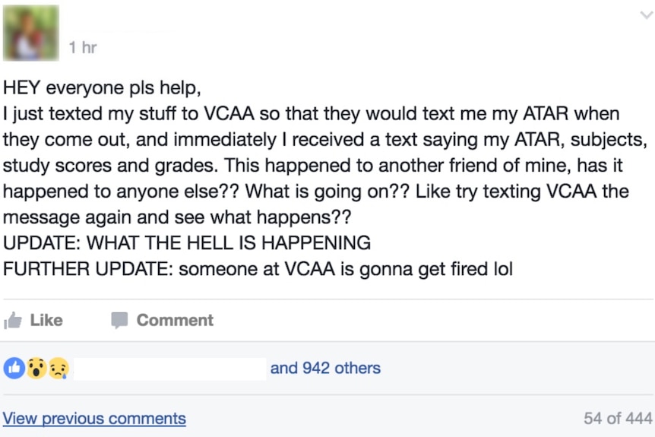Click the "HEY everyone pls help" line
The width and height of the screenshot is (655, 437).
pos(102,87)
